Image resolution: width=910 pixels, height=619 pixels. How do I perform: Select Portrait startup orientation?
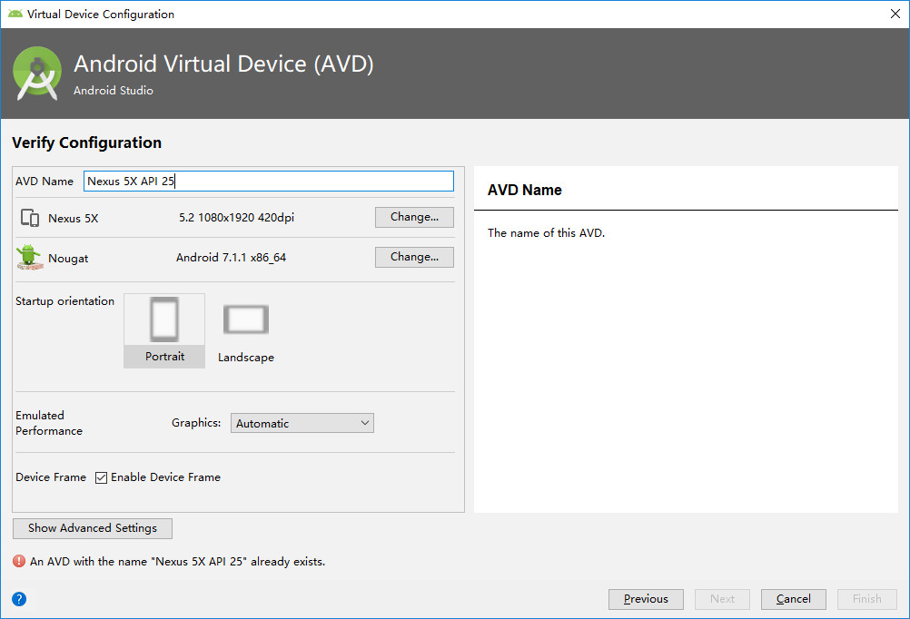164,330
